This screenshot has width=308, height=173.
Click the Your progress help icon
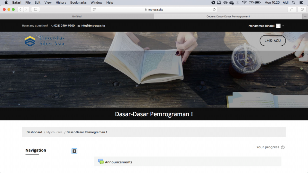(x=283, y=147)
